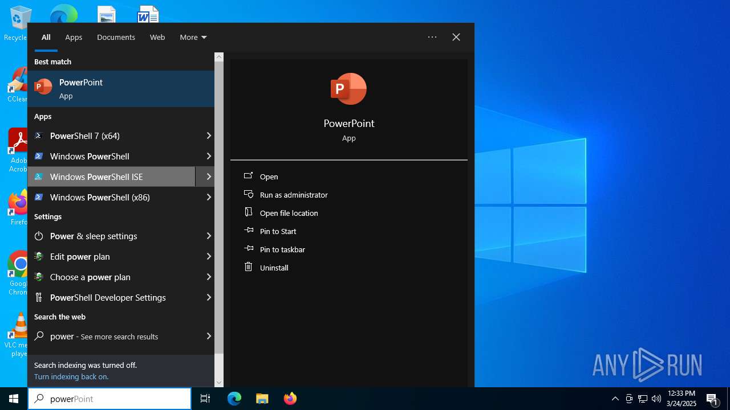Expand Edit power plan arrow

(x=209, y=256)
